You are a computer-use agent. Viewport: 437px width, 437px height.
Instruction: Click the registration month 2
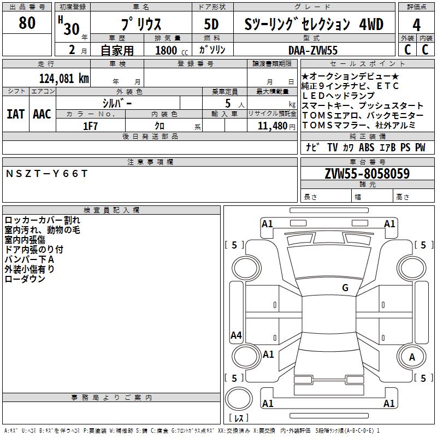tap(72, 50)
